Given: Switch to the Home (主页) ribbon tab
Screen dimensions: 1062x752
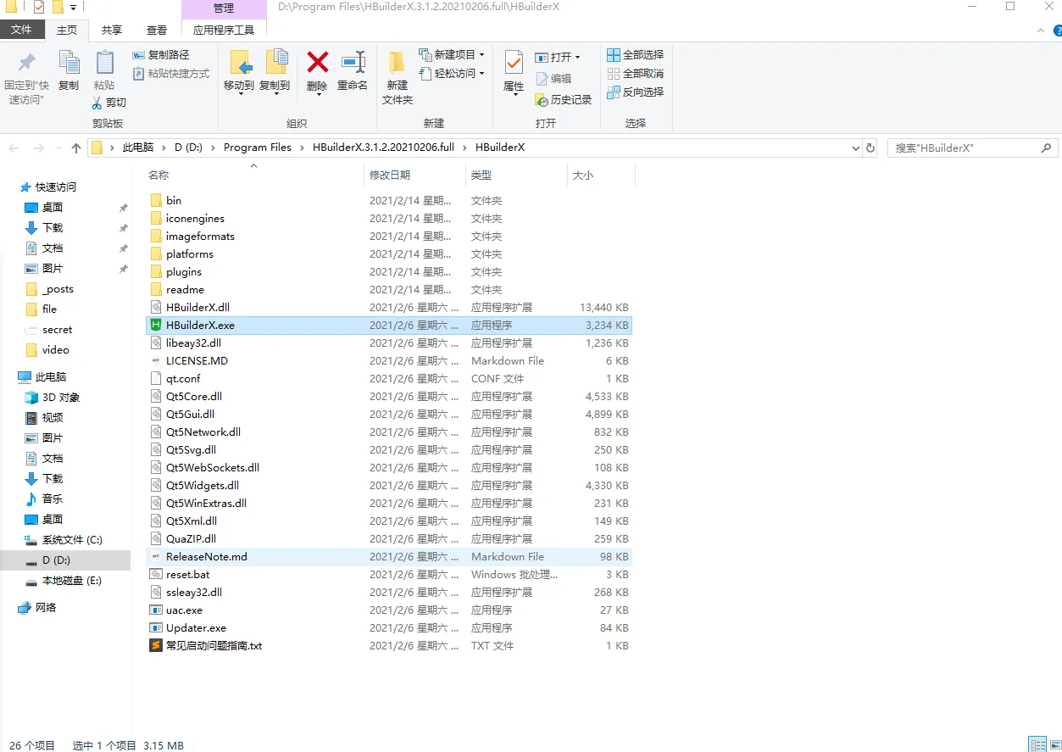Looking at the screenshot, I should 66,30.
